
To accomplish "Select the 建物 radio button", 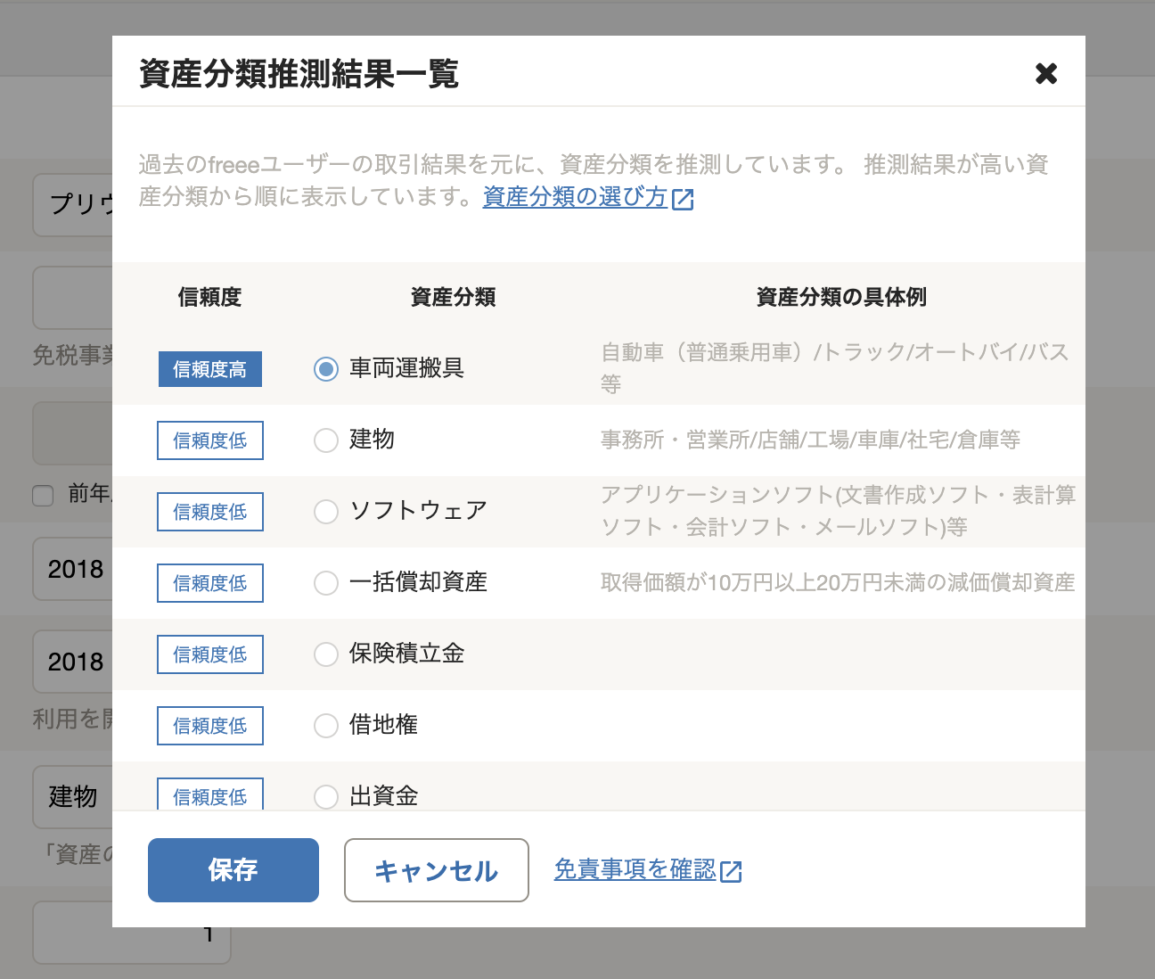I will click(x=326, y=440).
